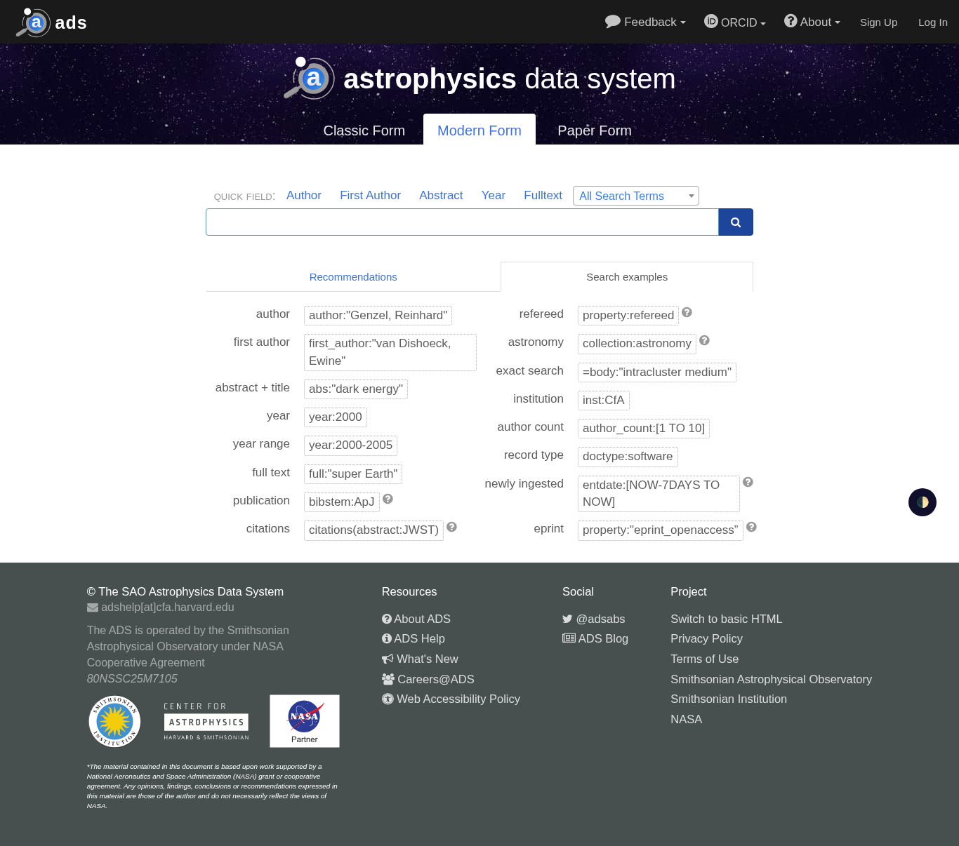Viewport: 959px width, 846px height.
Task: Use the full:"super Earth" example
Action: (353, 474)
